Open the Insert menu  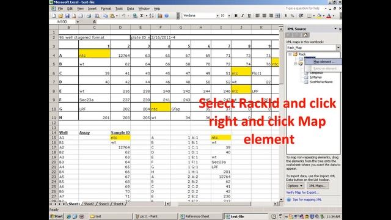[92, 9]
